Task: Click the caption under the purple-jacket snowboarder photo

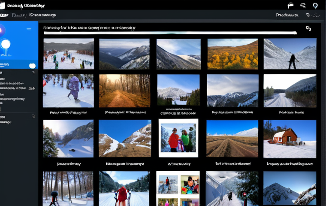Action: click(x=68, y=112)
